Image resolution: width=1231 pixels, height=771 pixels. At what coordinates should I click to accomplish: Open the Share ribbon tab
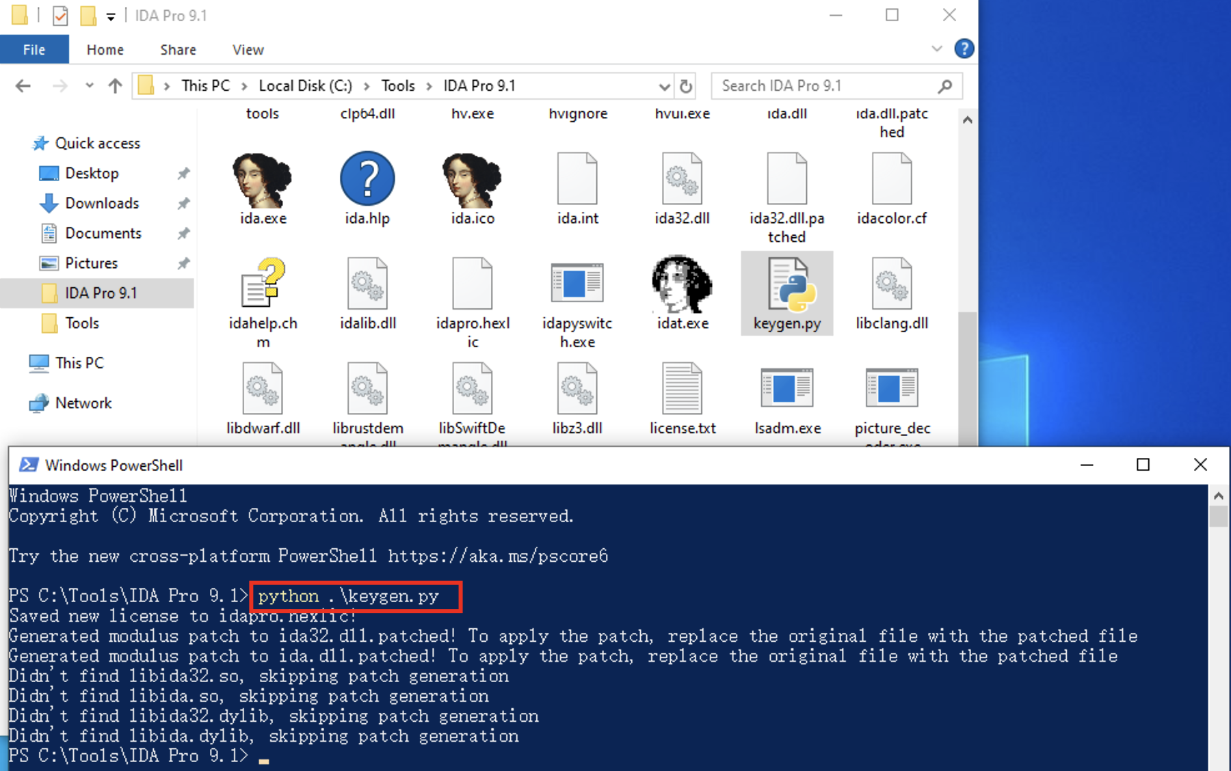coord(178,49)
